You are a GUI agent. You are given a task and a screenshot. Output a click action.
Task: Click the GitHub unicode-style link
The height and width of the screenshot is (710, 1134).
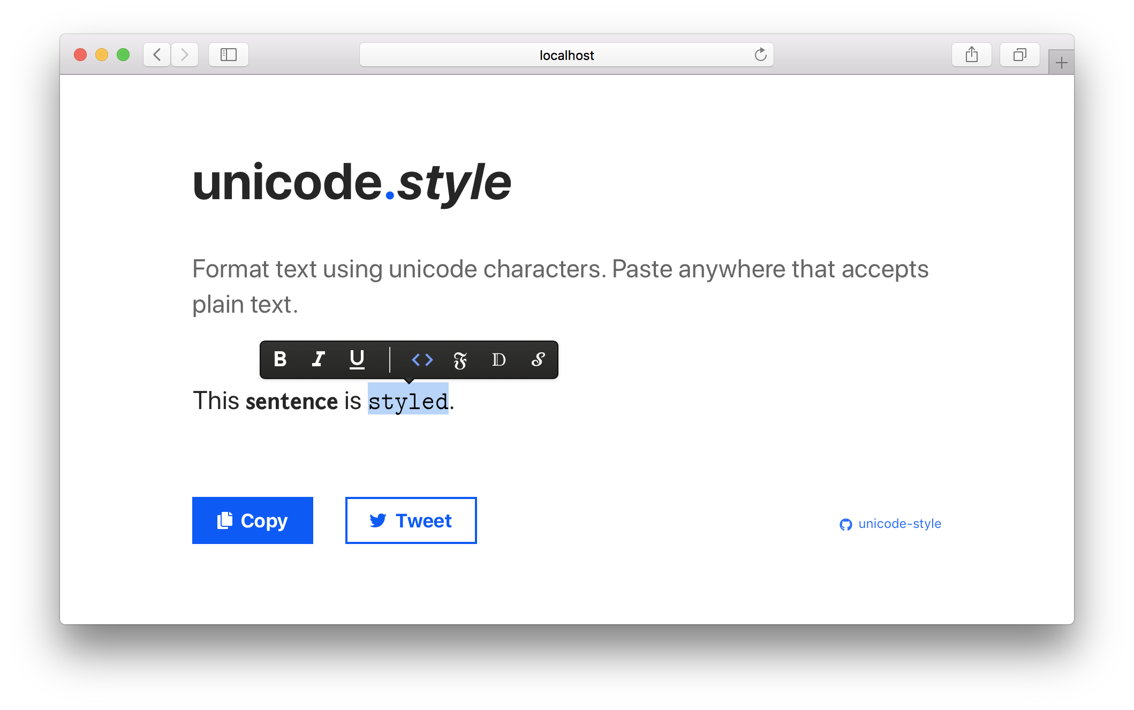coord(890,524)
